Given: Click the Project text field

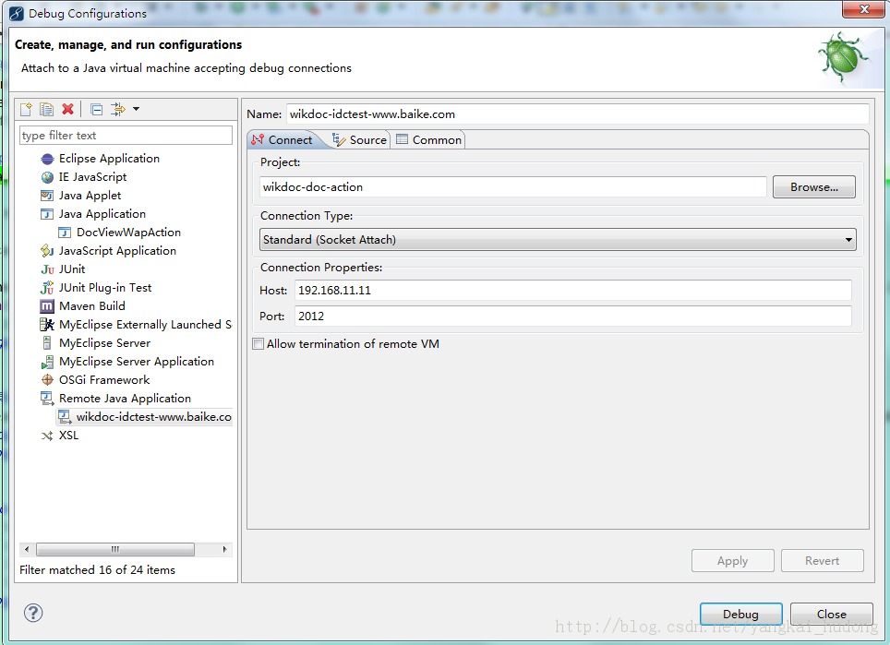Looking at the screenshot, I should click(513, 187).
